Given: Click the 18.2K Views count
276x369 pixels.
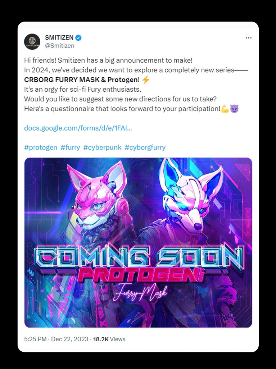Looking at the screenshot, I should point(109,340).
